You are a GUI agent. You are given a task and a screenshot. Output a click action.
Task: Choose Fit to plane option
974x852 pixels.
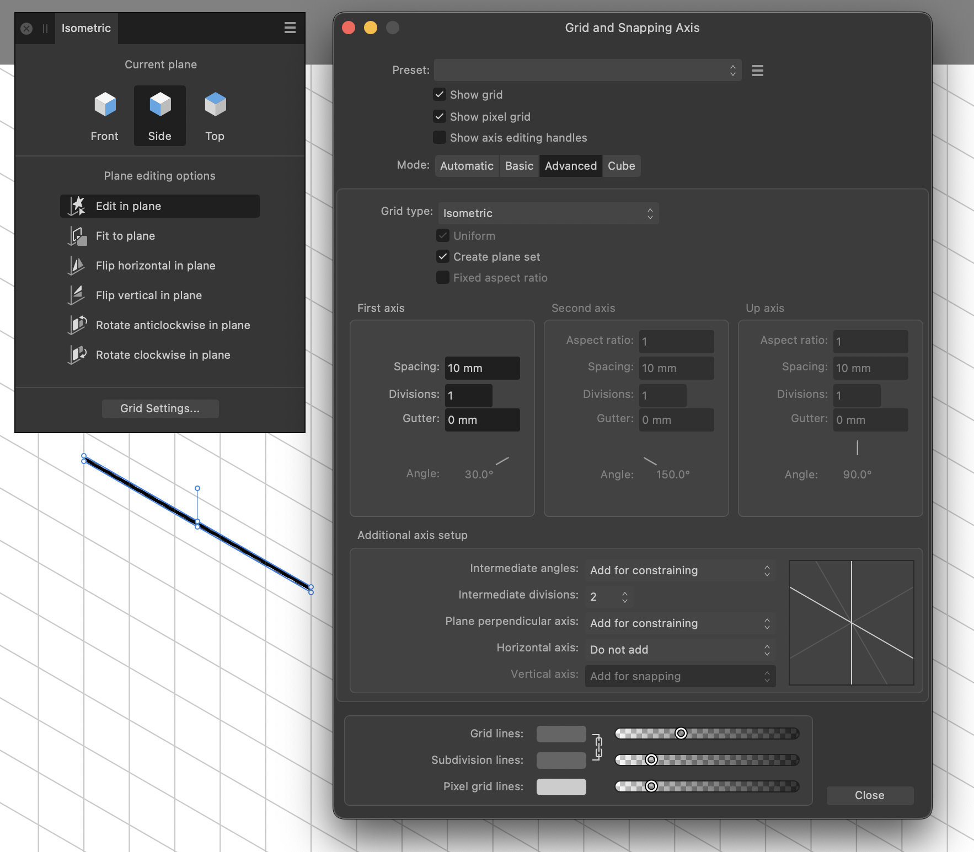[160, 236]
